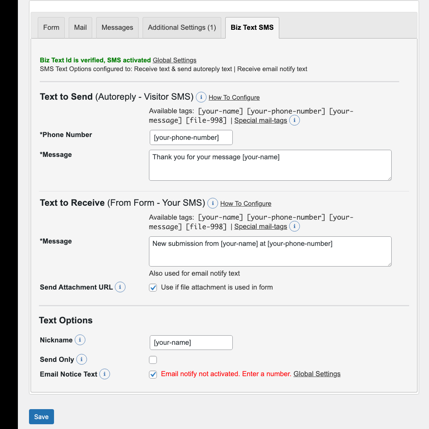Switch to the Form tab
Viewport: 429px width, 429px height.
point(51,28)
